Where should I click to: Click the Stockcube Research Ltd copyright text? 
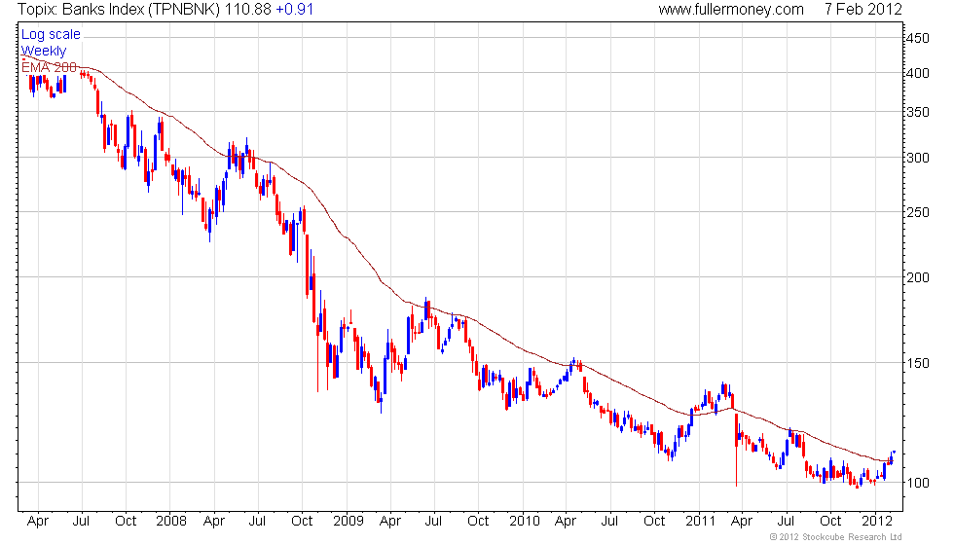click(x=836, y=537)
